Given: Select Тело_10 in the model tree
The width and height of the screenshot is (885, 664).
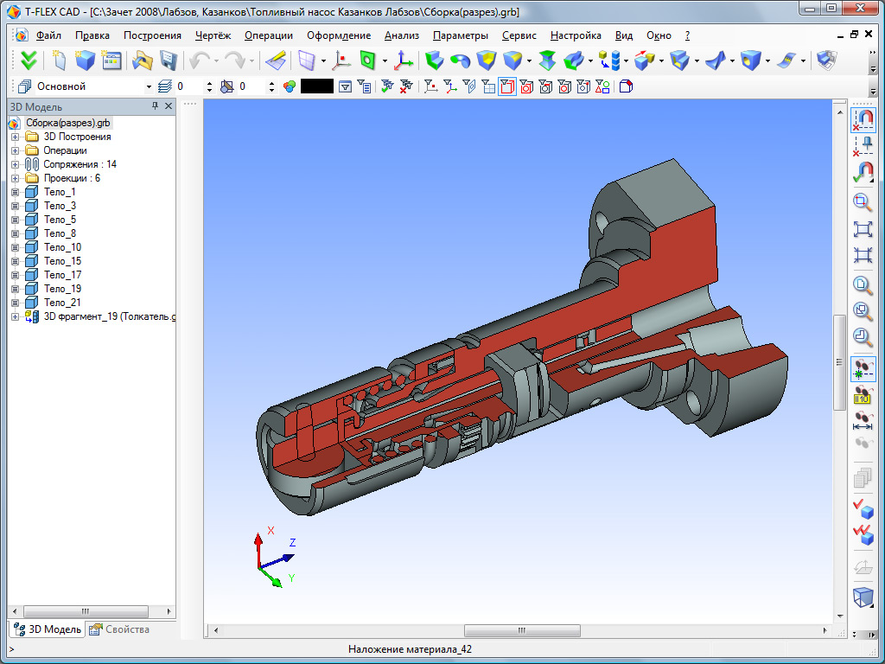Looking at the screenshot, I should pyautogui.click(x=62, y=247).
